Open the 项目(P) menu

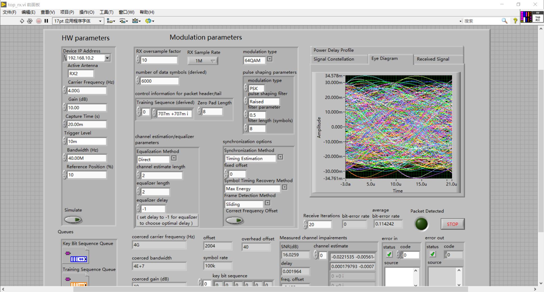tap(67, 12)
